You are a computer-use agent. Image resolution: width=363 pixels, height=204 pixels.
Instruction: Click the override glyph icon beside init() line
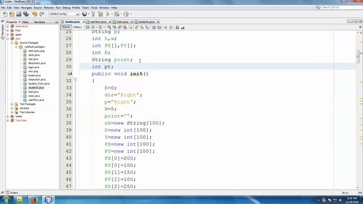click(69, 74)
